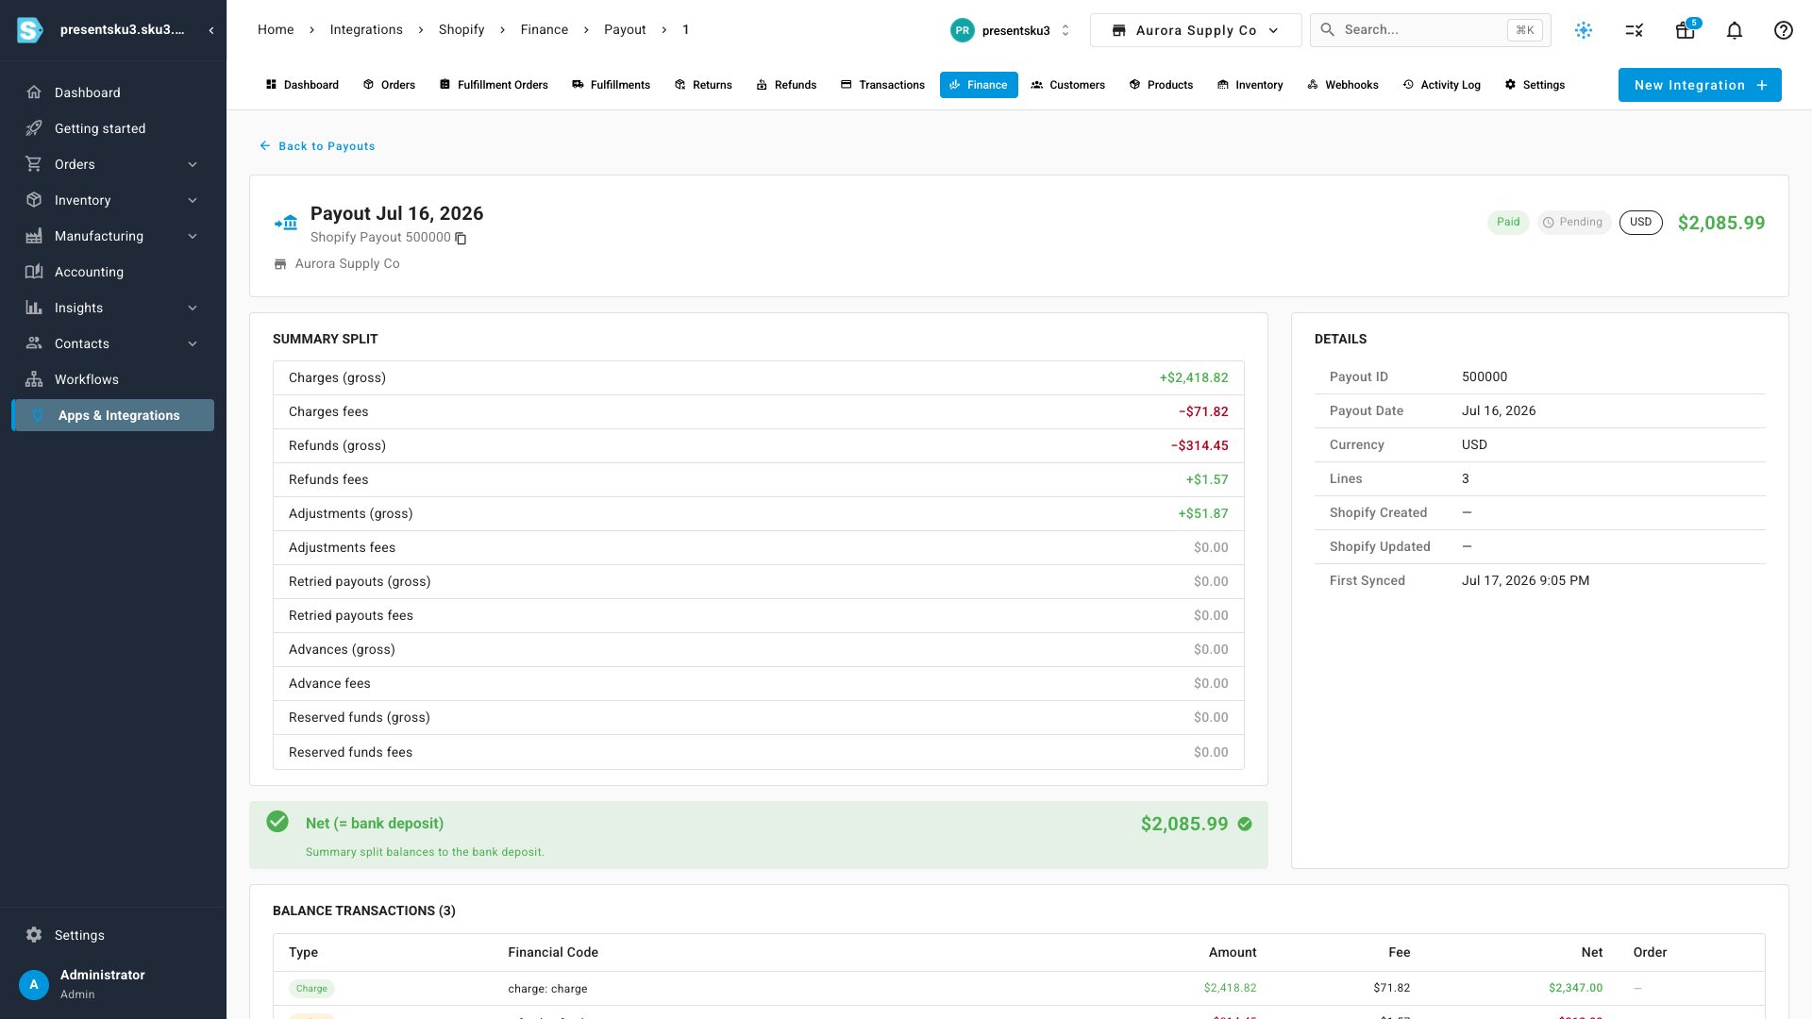The width and height of the screenshot is (1812, 1019).
Task: Click the store icon beside Aurora Supply Co
Action: click(x=280, y=264)
